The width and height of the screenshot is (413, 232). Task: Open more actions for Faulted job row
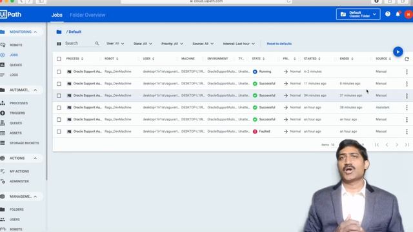407,131
